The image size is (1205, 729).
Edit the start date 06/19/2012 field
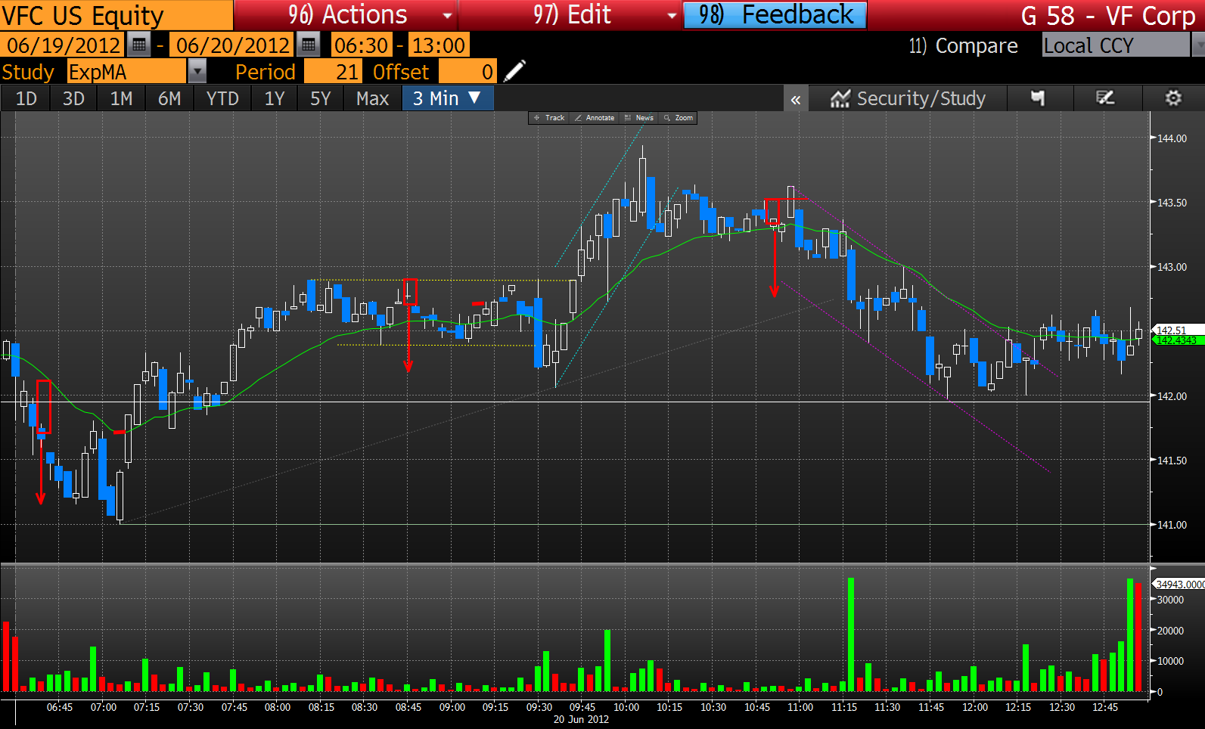[x=63, y=45]
